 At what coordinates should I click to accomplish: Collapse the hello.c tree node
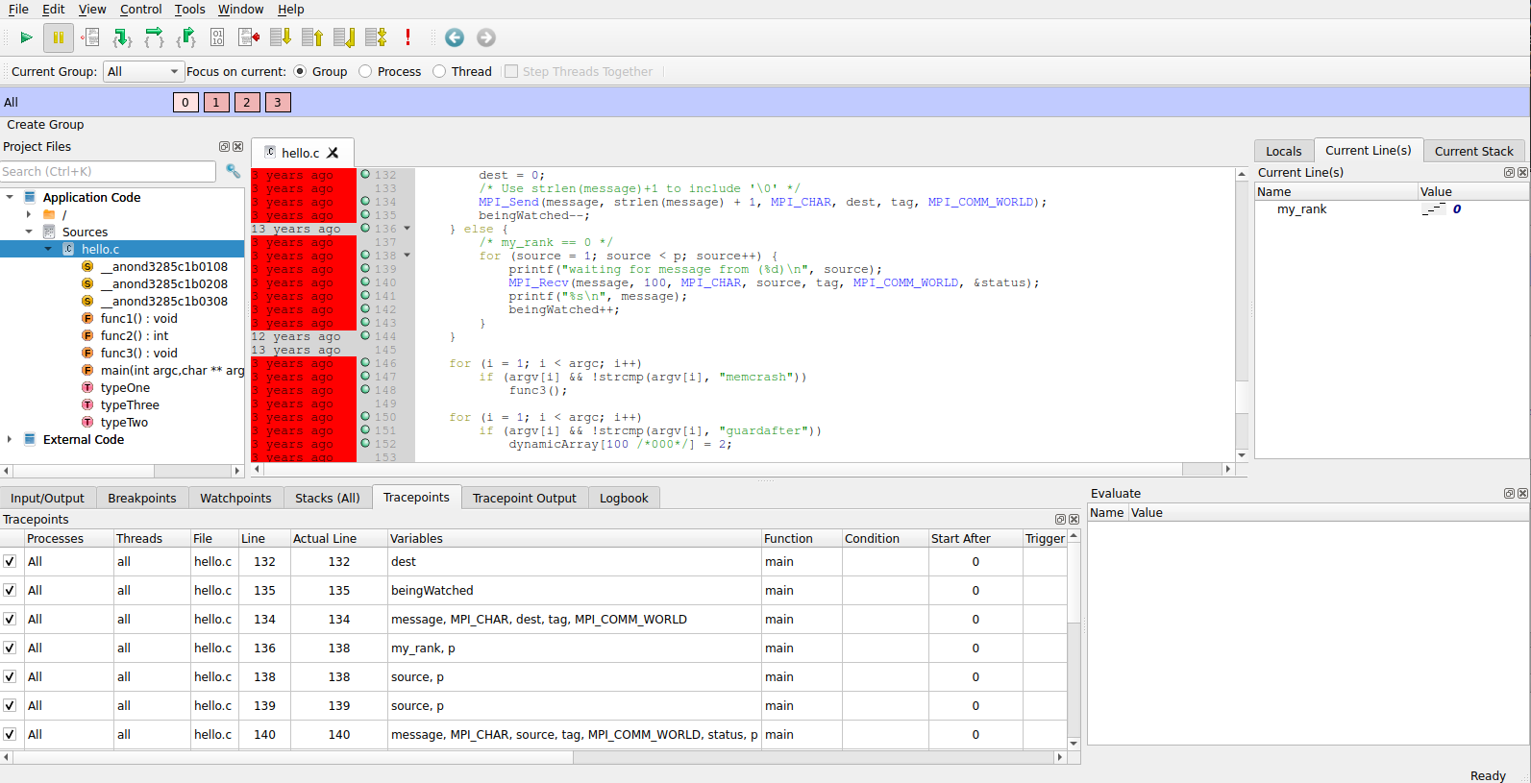click(x=48, y=249)
